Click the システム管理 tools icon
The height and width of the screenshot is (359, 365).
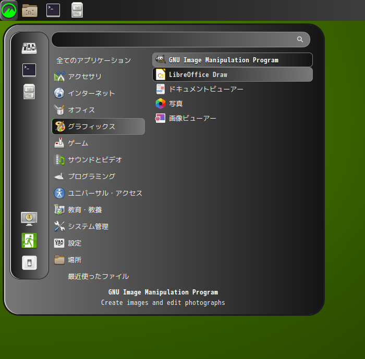(x=59, y=226)
